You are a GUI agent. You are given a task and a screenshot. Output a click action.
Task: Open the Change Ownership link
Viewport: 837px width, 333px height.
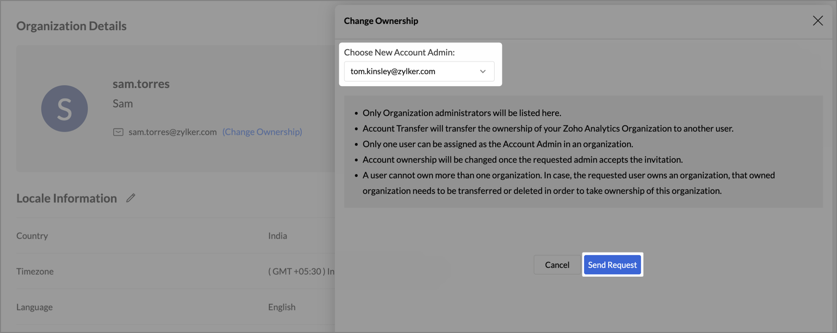[x=262, y=132]
